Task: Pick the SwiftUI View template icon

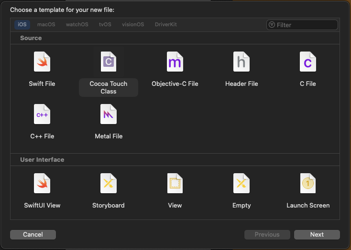Action: (42, 183)
